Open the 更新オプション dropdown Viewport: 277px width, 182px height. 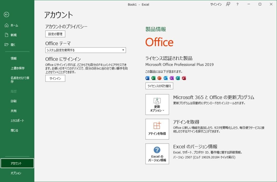tap(157, 104)
